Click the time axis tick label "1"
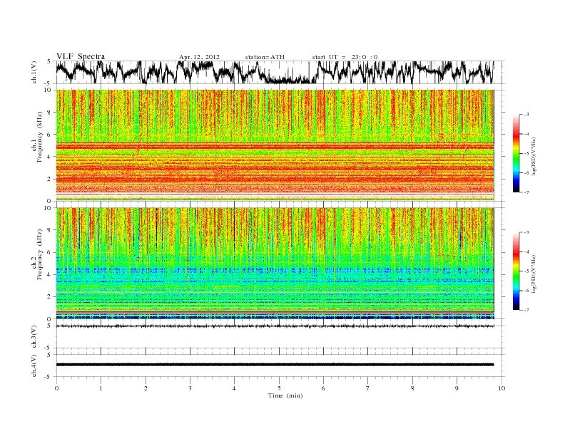Screen dimensions: 565x436 (101, 388)
